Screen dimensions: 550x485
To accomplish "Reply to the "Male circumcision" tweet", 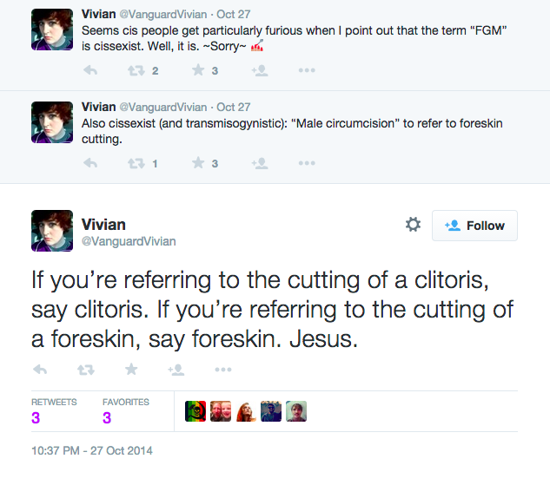I will [89, 162].
